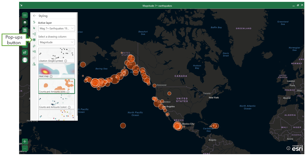Open the location hierarchy tool icon

[x=34, y=64]
